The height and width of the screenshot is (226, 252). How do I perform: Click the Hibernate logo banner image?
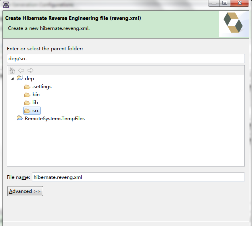(x=233, y=24)
